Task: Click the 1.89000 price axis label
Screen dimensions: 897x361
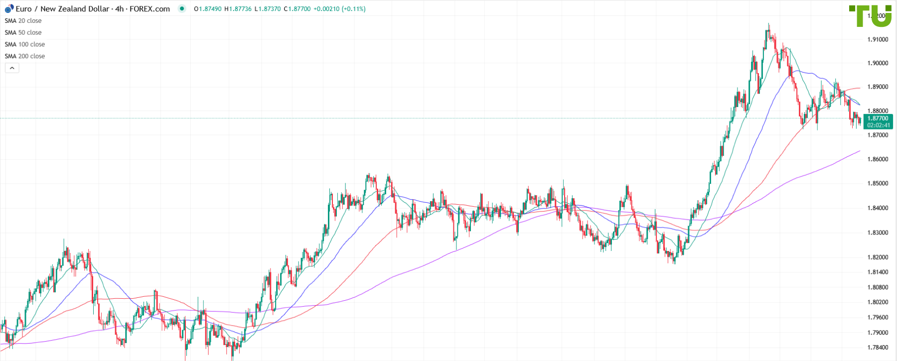Action: pos(878,87)
